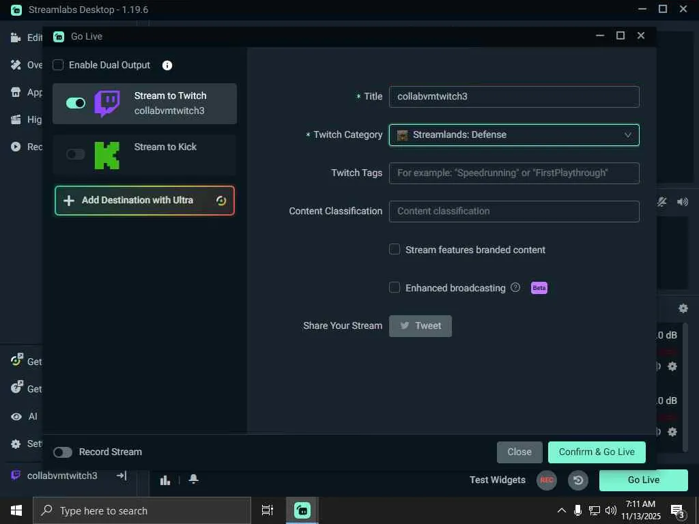Click the mixer settings gear behind the dialog

(x=683, y=308)
